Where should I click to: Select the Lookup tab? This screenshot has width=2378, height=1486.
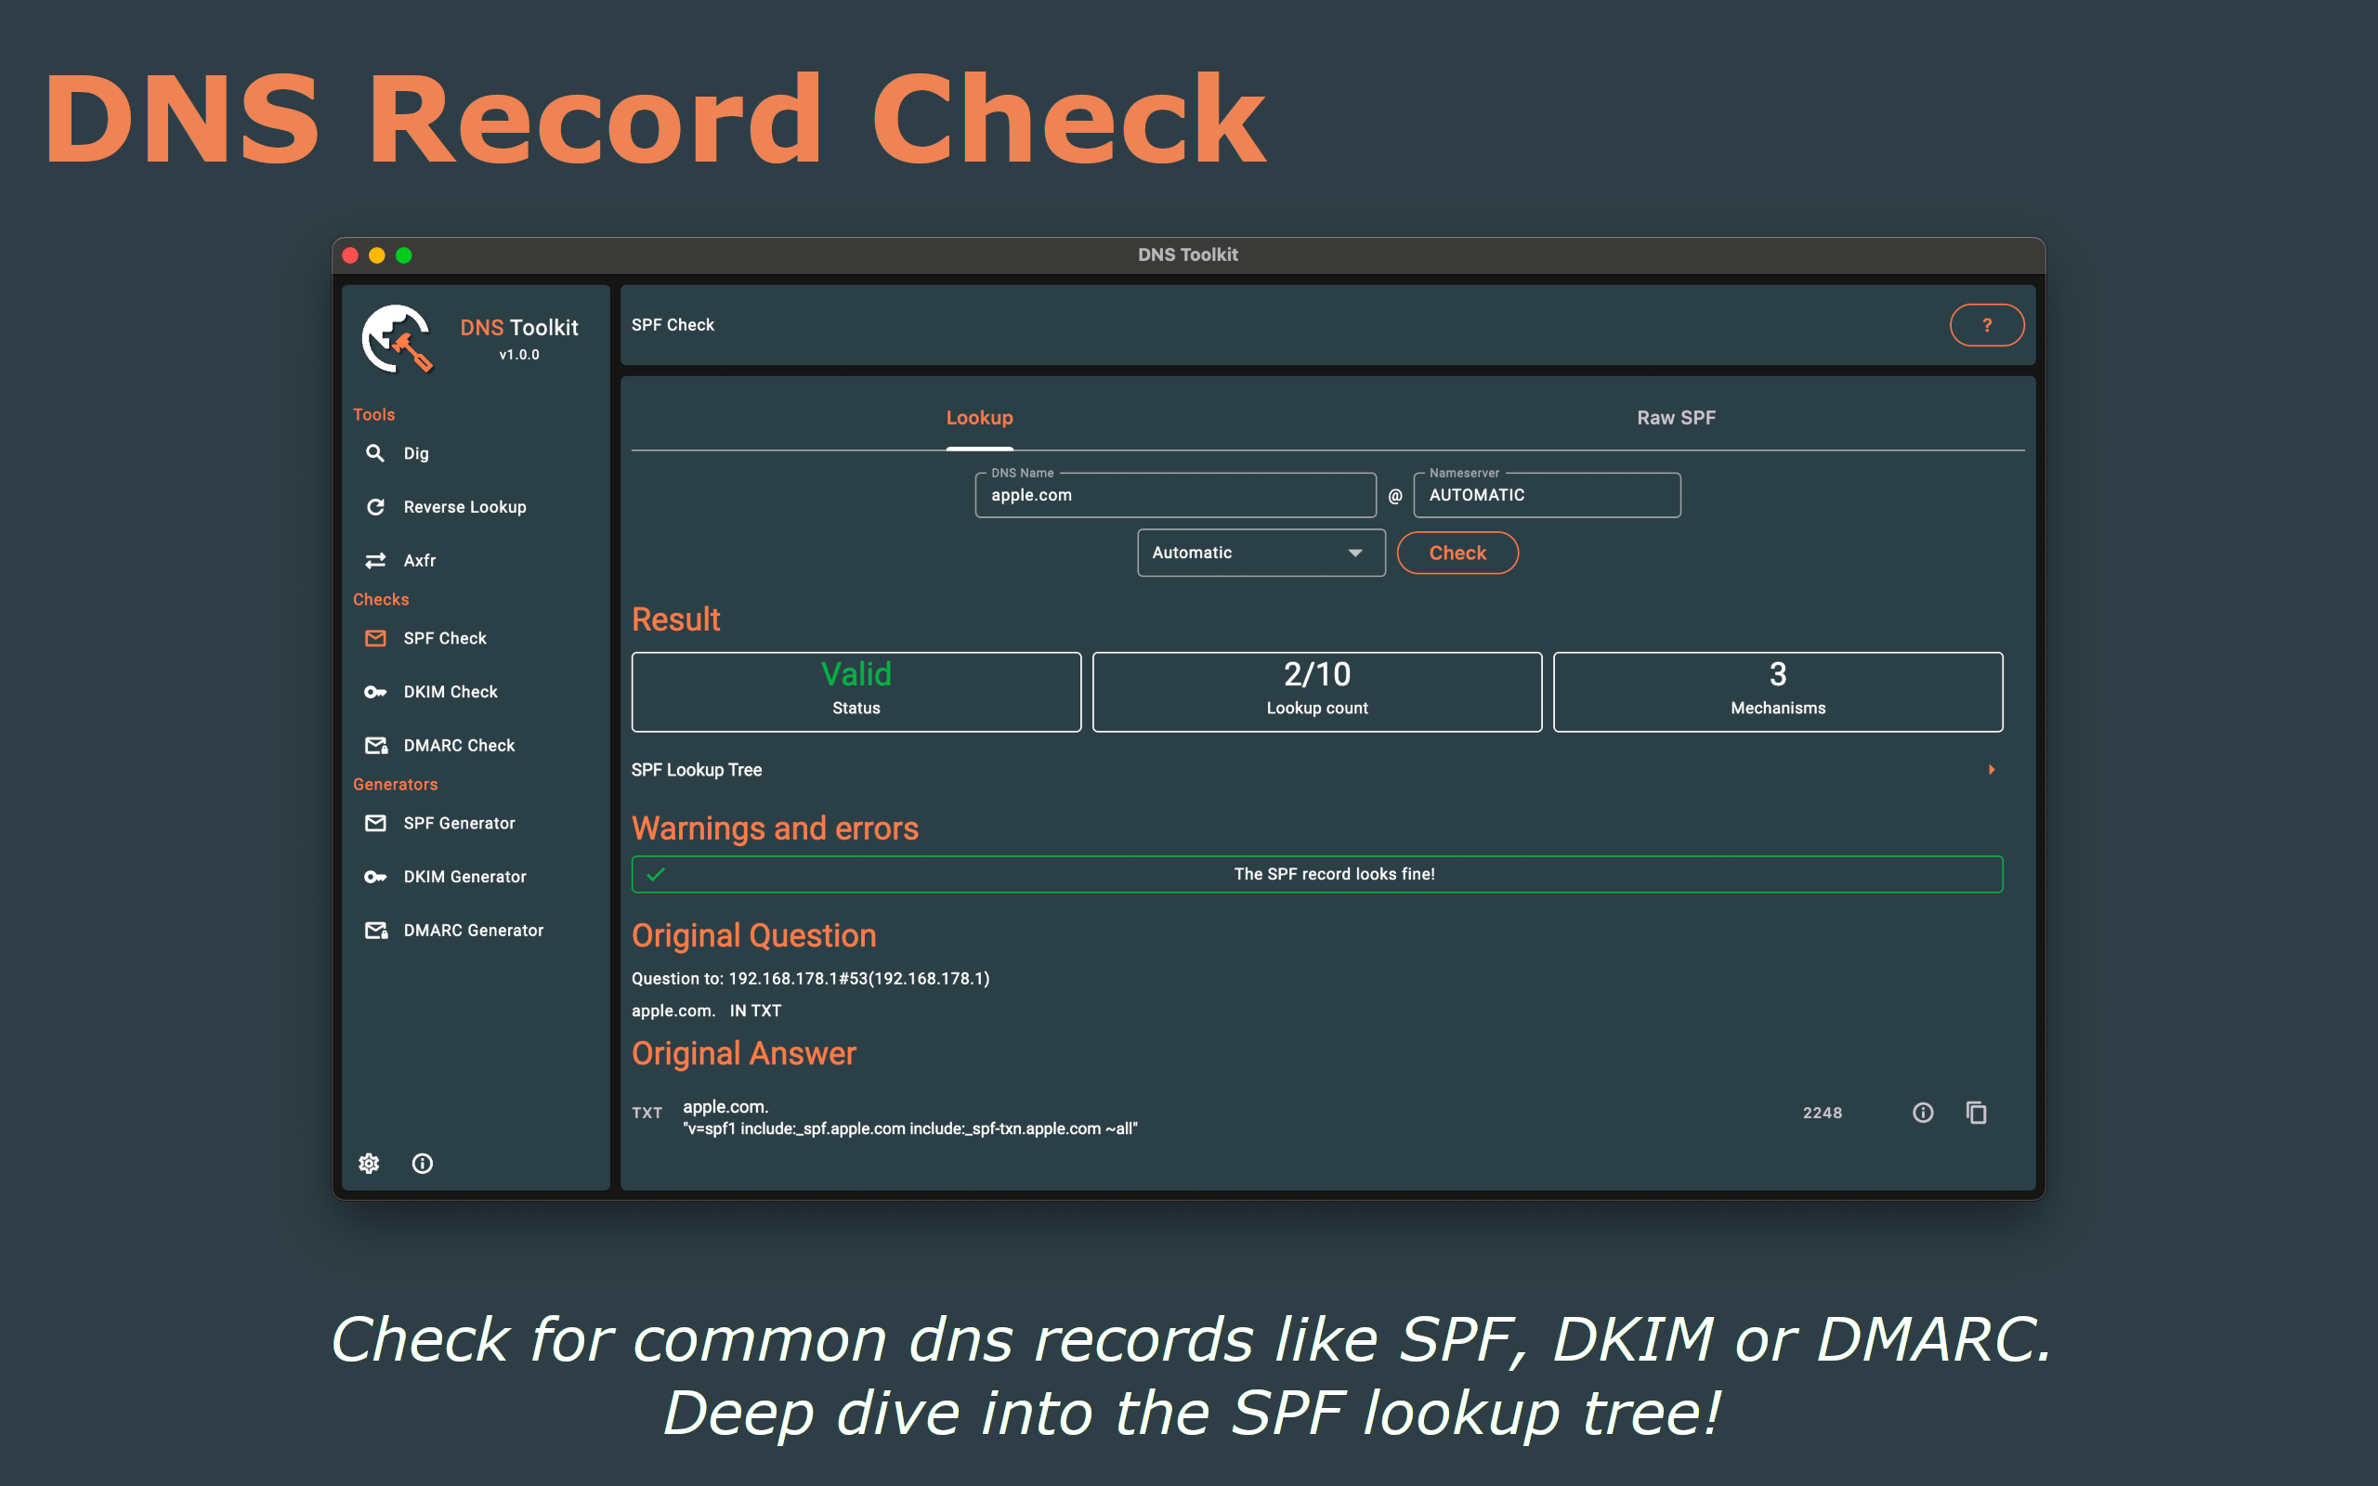point(979,418)
